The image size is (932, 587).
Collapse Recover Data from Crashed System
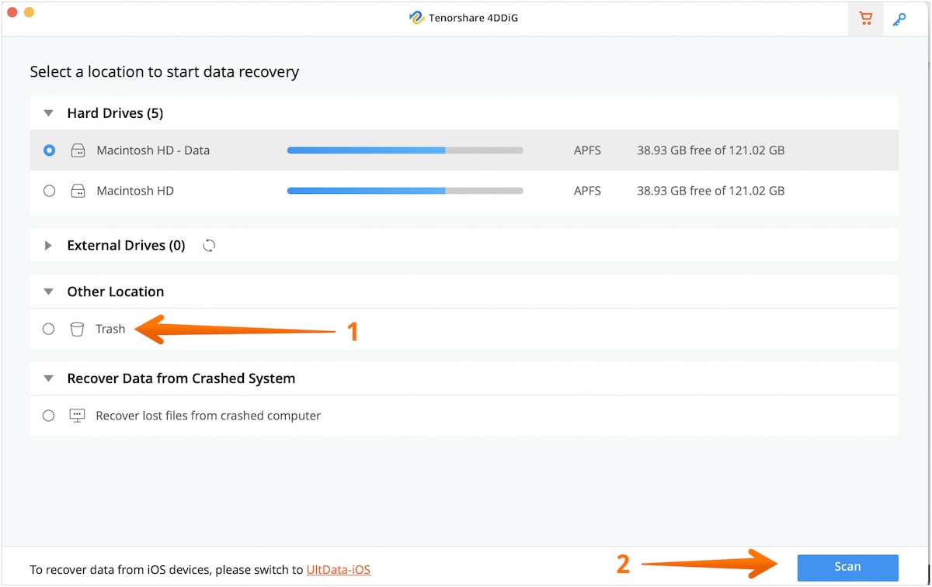tap(48, 378)
